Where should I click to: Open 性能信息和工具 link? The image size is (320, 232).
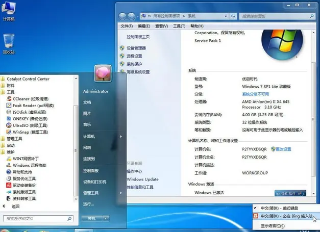[140, 187]
